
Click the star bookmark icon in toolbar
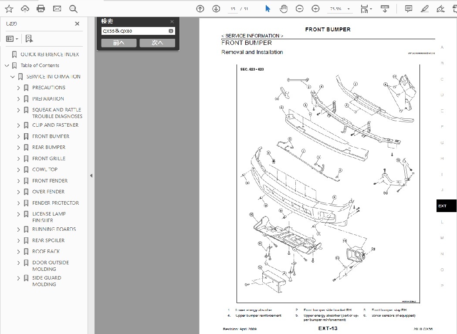coord(9,9)
